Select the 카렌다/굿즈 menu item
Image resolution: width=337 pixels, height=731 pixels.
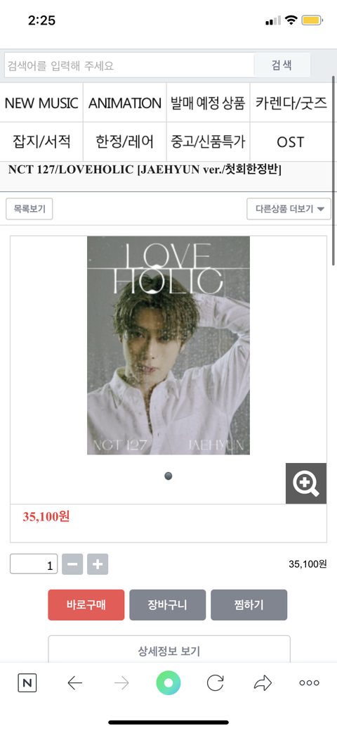pos(291,103)
